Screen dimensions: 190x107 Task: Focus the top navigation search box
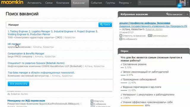[157, 3]
